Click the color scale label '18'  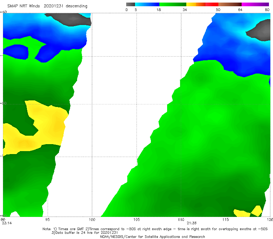tap(159, 10)
